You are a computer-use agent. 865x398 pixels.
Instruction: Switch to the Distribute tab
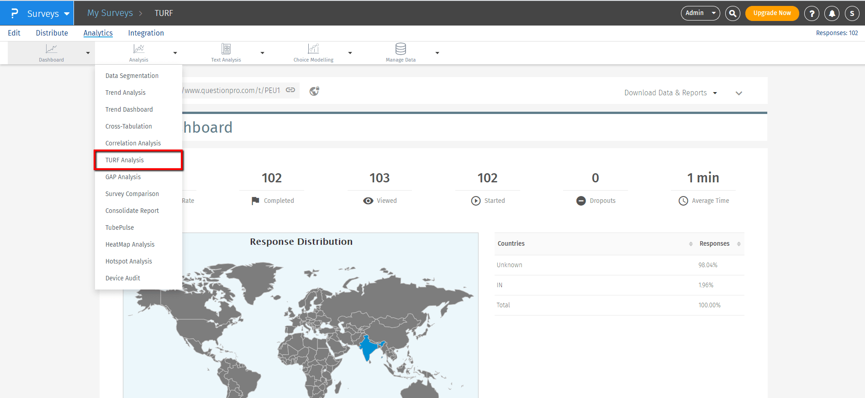tap(52, 33)
